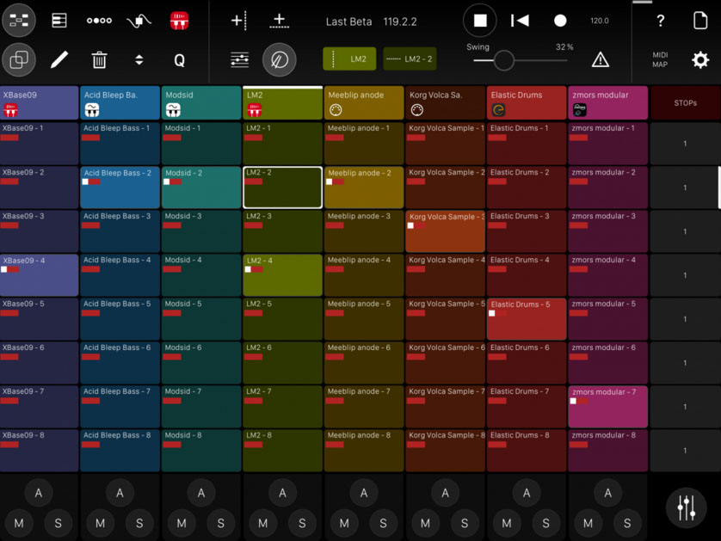Open the help question mark
Screen dimensions: 721x541
660,21
